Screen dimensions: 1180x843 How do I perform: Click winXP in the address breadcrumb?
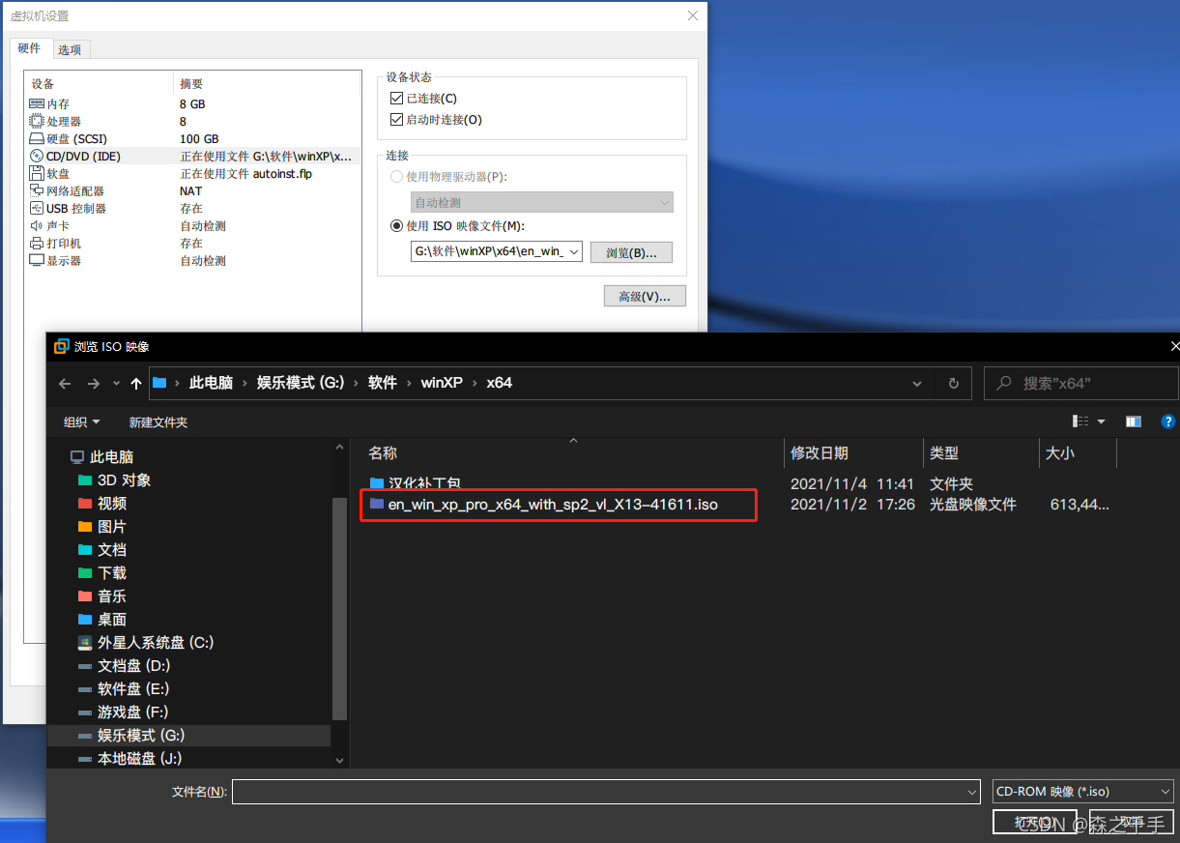tap(442, 383)
